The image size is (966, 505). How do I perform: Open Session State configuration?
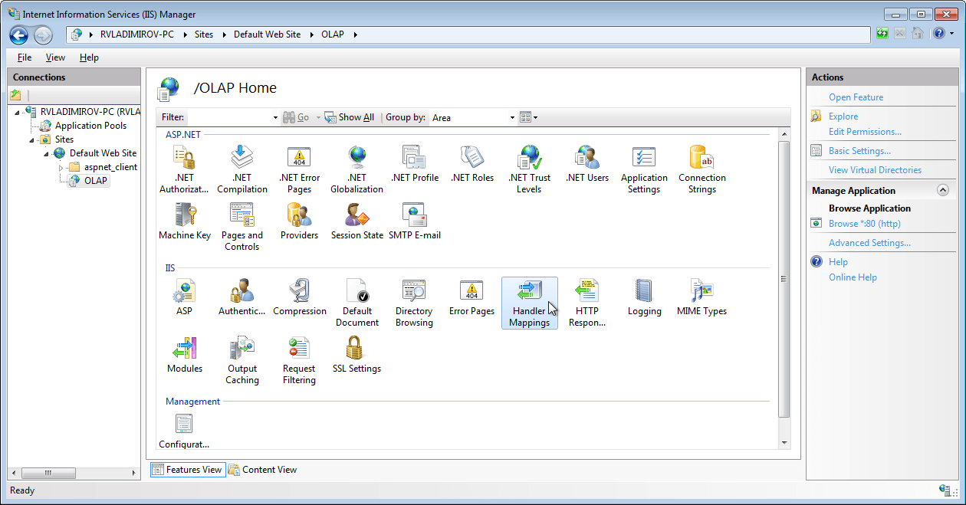(356, 222)
